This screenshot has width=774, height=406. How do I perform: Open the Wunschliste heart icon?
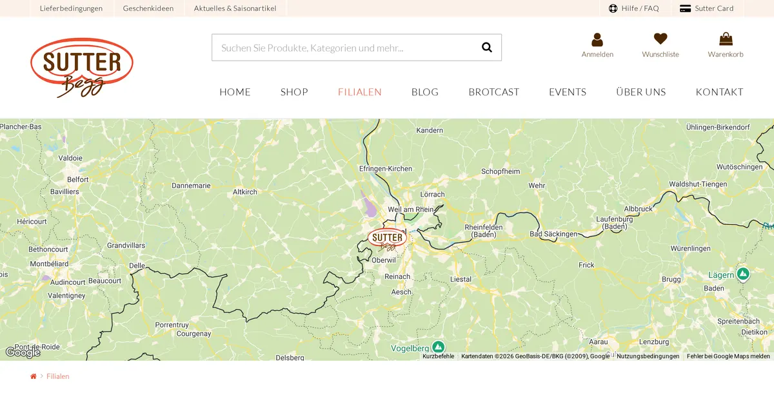660,39
